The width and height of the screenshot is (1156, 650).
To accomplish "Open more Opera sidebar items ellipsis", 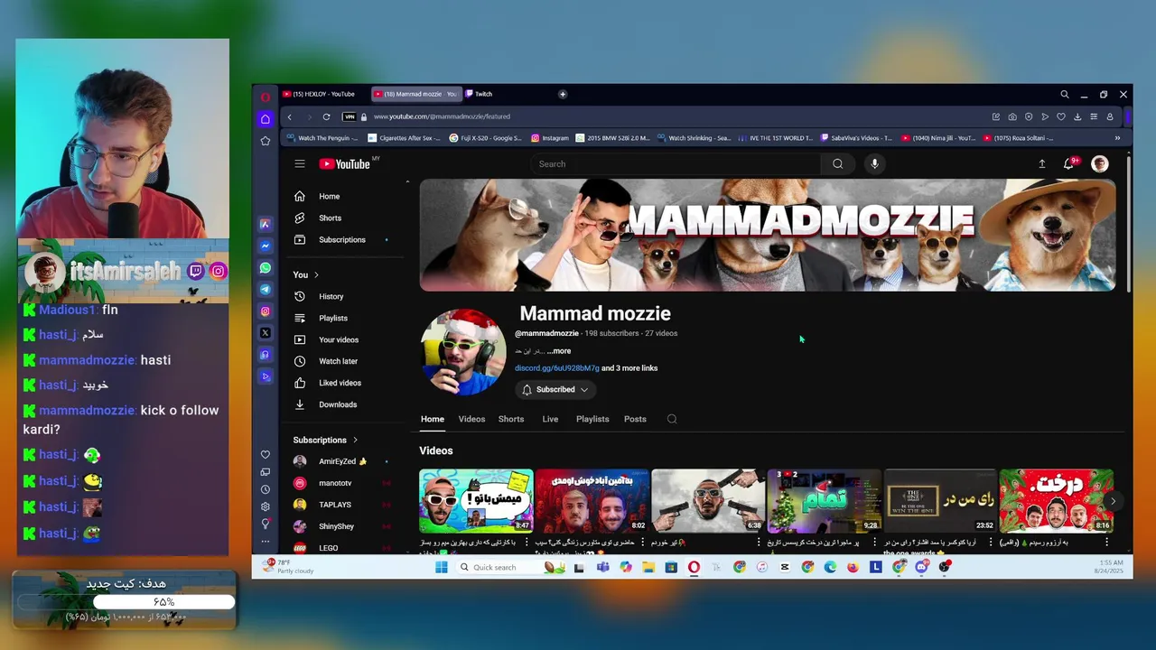I will (266, 541).
